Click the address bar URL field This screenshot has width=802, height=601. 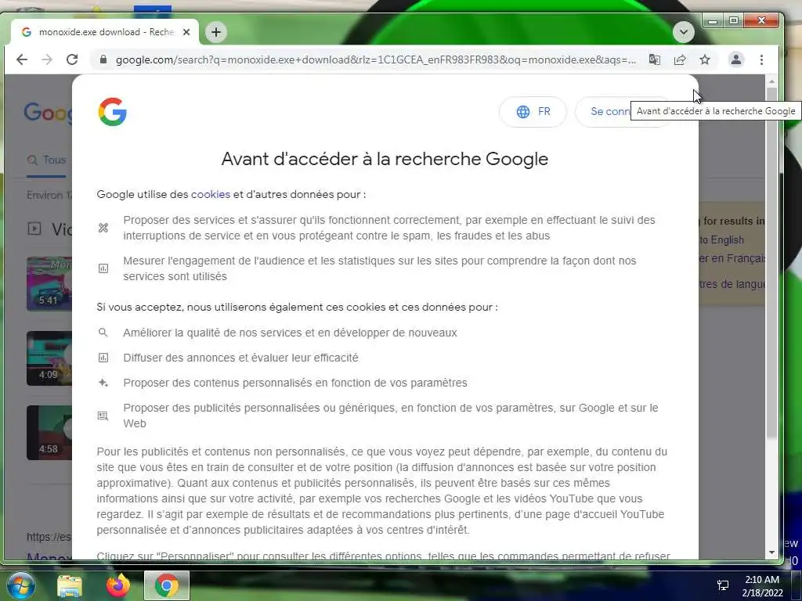tap(375, 59)
